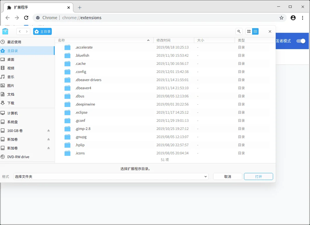Click Chrome forward arrow
This screenshot has height=225, width=310.
pyautogui.click(x=17, y=18)
